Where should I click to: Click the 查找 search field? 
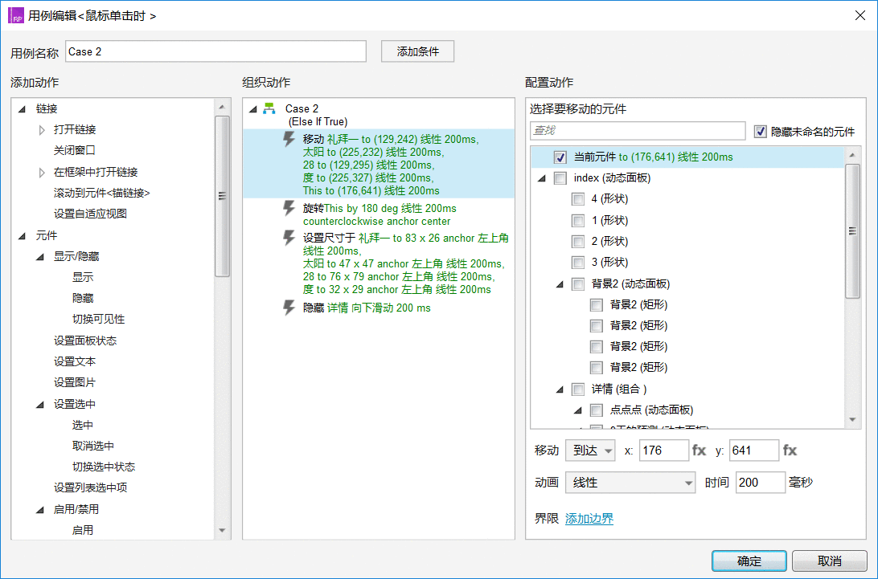pyautogui.click(x=638, y=130)
